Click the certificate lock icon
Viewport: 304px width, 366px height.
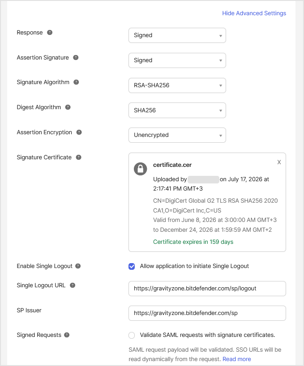tap(140, 169)
